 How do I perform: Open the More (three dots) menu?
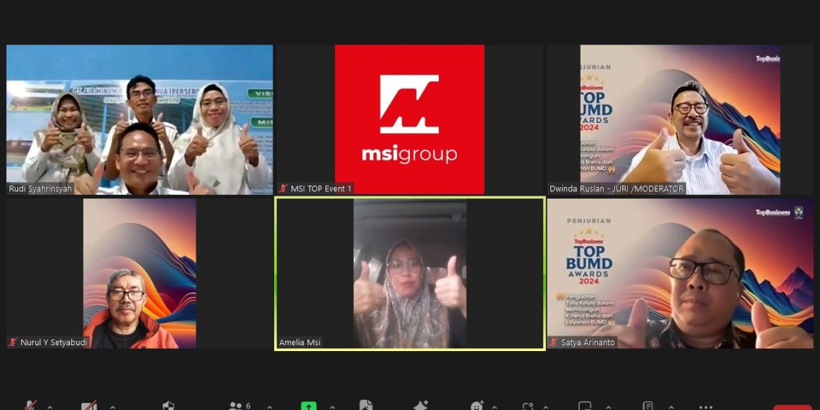click(706, 407)
